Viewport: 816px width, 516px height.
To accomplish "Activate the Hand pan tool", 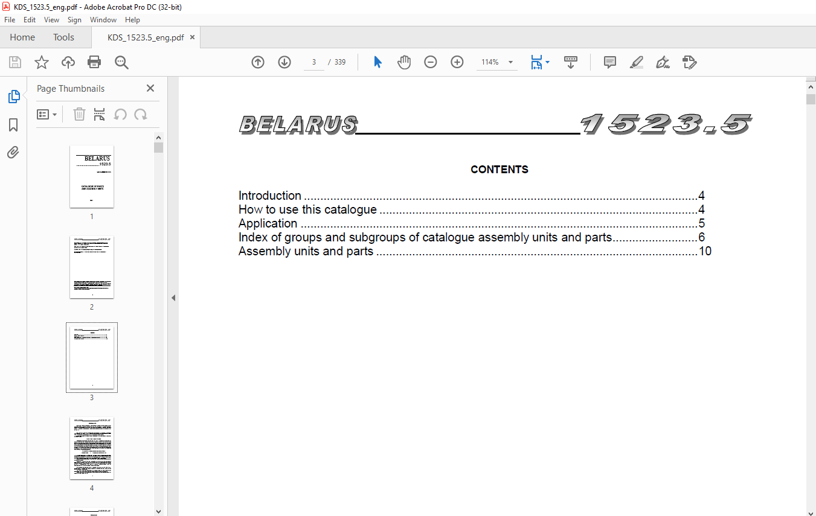I will click(x=404, y=62).
